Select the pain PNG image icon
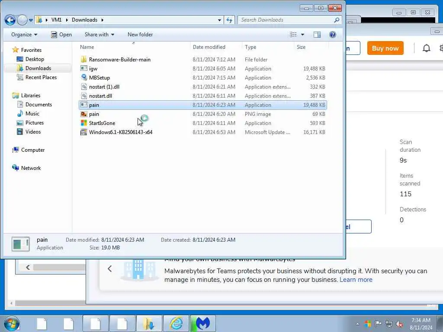Screen dimensions: 443x332 click(x=83, y=114)
